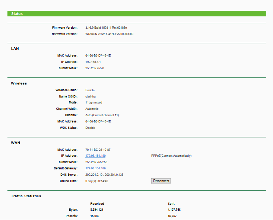This screenshot has width=273, height=220.
Task: Click the Sent bytes value 4,107,756
Action: [174, 210]
